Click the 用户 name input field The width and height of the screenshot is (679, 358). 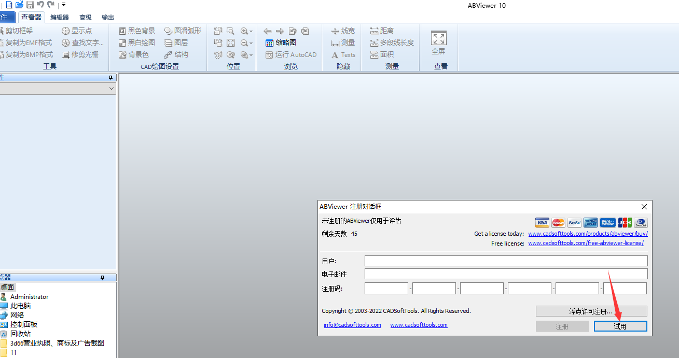point(506,261)
